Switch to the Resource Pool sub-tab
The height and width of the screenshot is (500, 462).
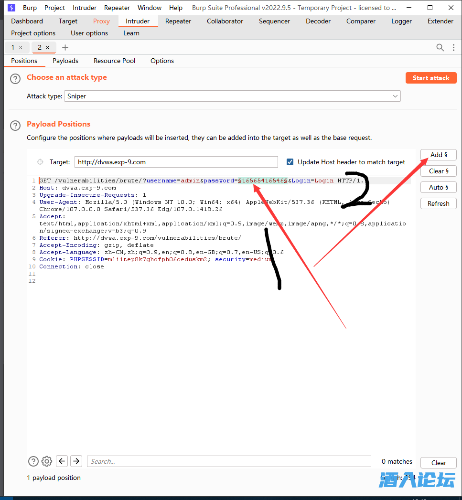[x=114, y=61]
